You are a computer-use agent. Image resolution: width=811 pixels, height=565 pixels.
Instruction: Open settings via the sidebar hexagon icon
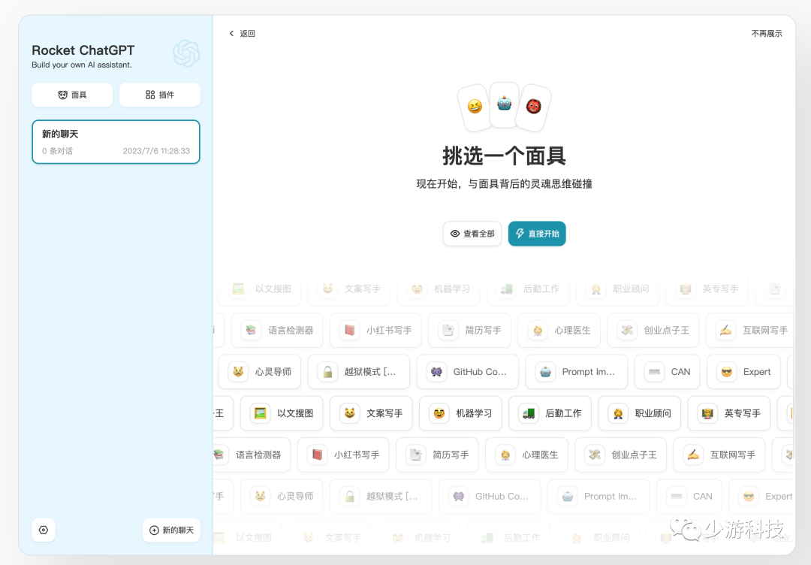[x=44, y=530]
